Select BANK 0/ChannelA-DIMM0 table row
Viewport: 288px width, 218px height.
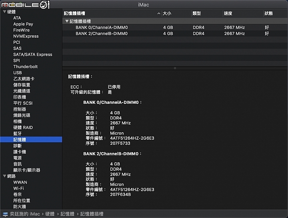pos(175,27)
